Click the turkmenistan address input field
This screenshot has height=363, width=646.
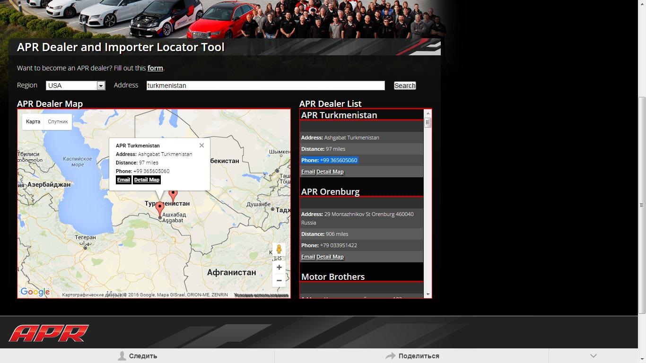pos(265,86)
